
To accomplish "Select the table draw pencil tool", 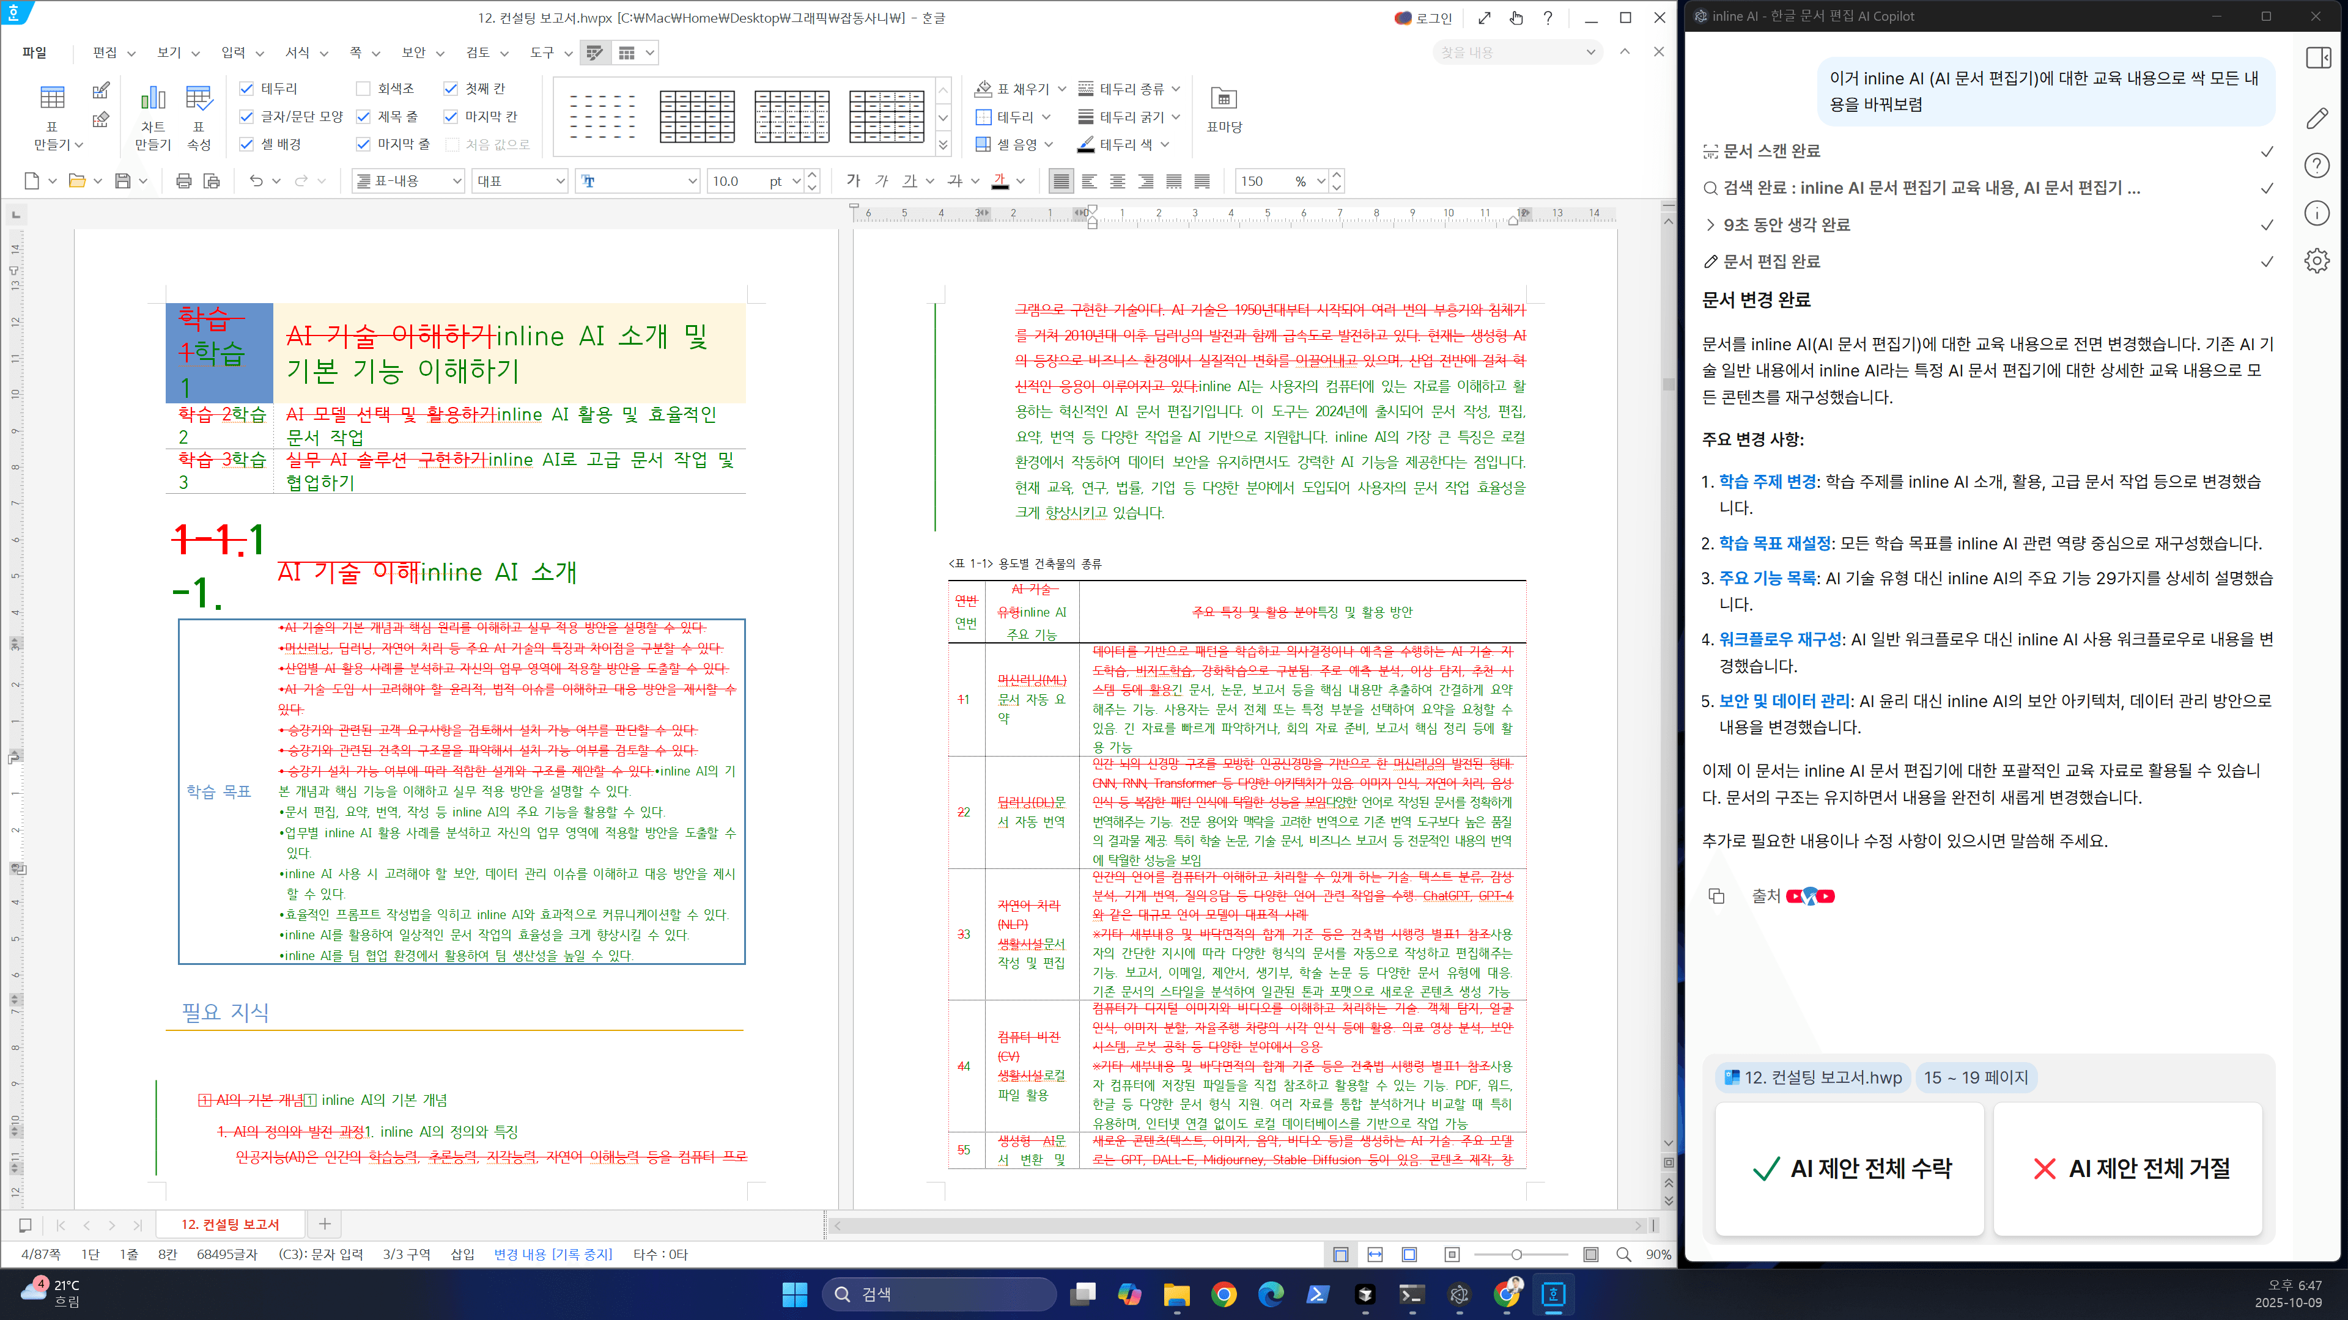I will click(101, 89).
